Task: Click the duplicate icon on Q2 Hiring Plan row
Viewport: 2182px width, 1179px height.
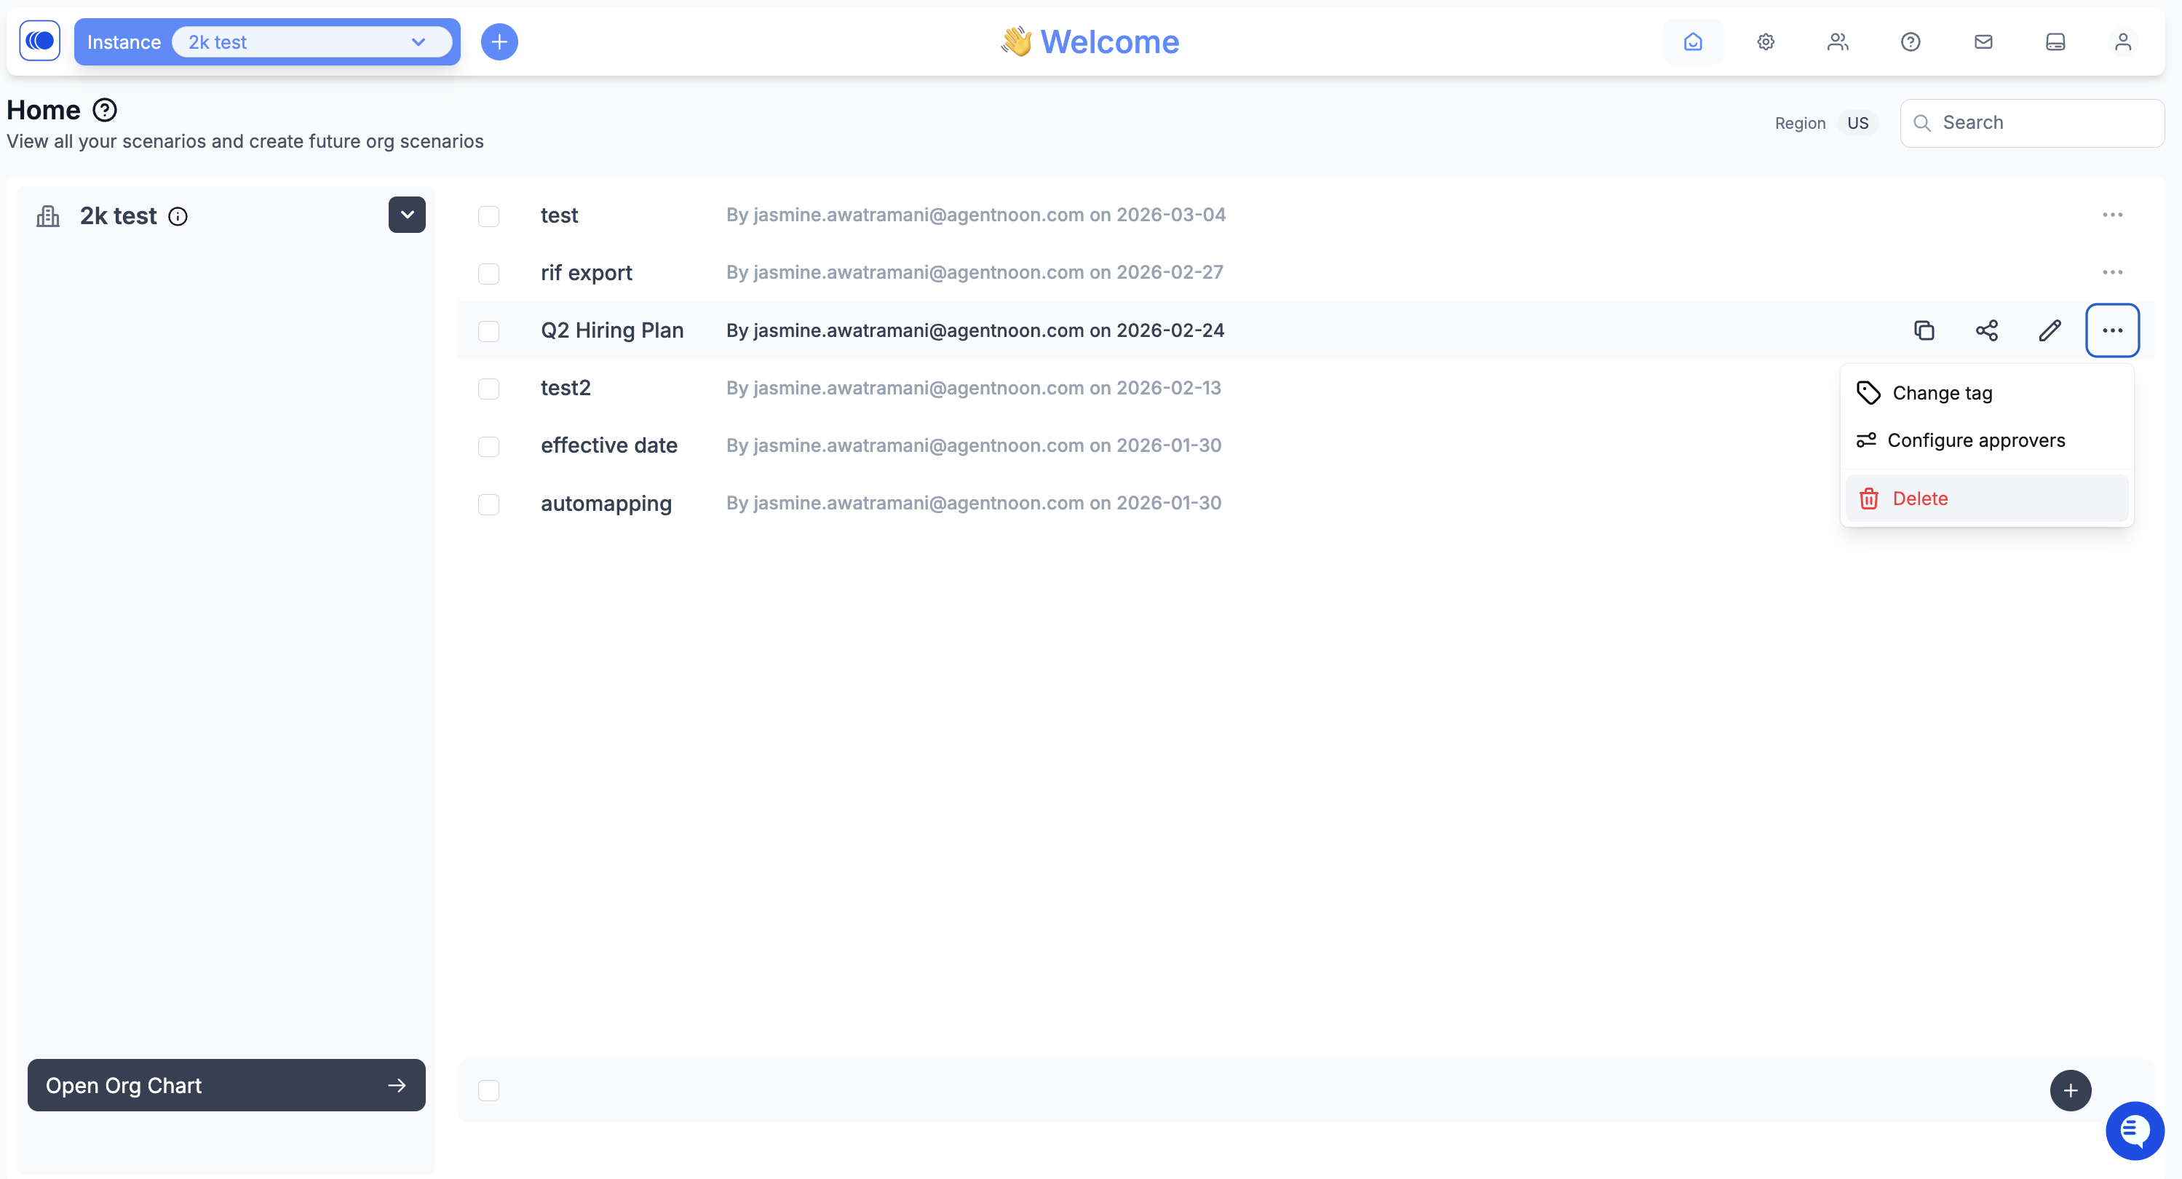Action: click(1924, 330)
